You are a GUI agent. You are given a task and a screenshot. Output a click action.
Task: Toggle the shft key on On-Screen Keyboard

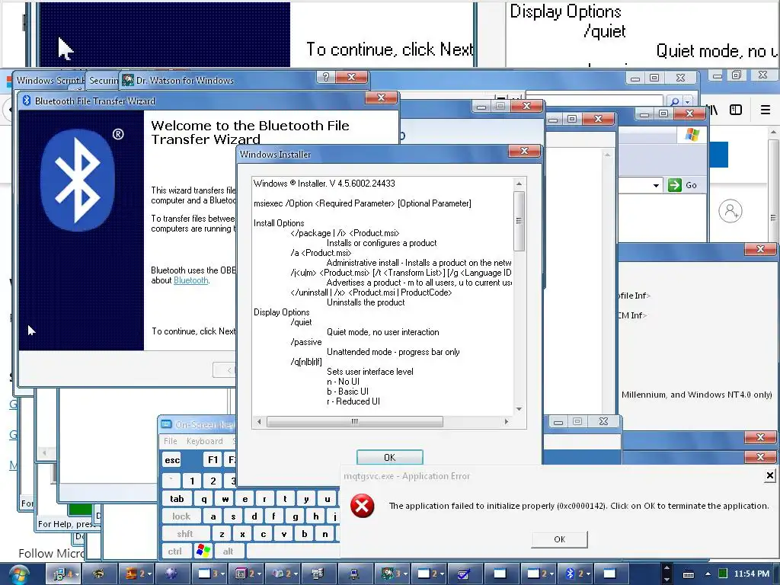(x=184, y=534)
